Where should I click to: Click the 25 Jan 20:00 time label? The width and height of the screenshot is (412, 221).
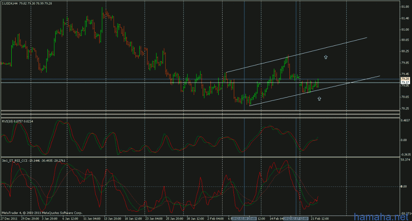pos(174,218)
